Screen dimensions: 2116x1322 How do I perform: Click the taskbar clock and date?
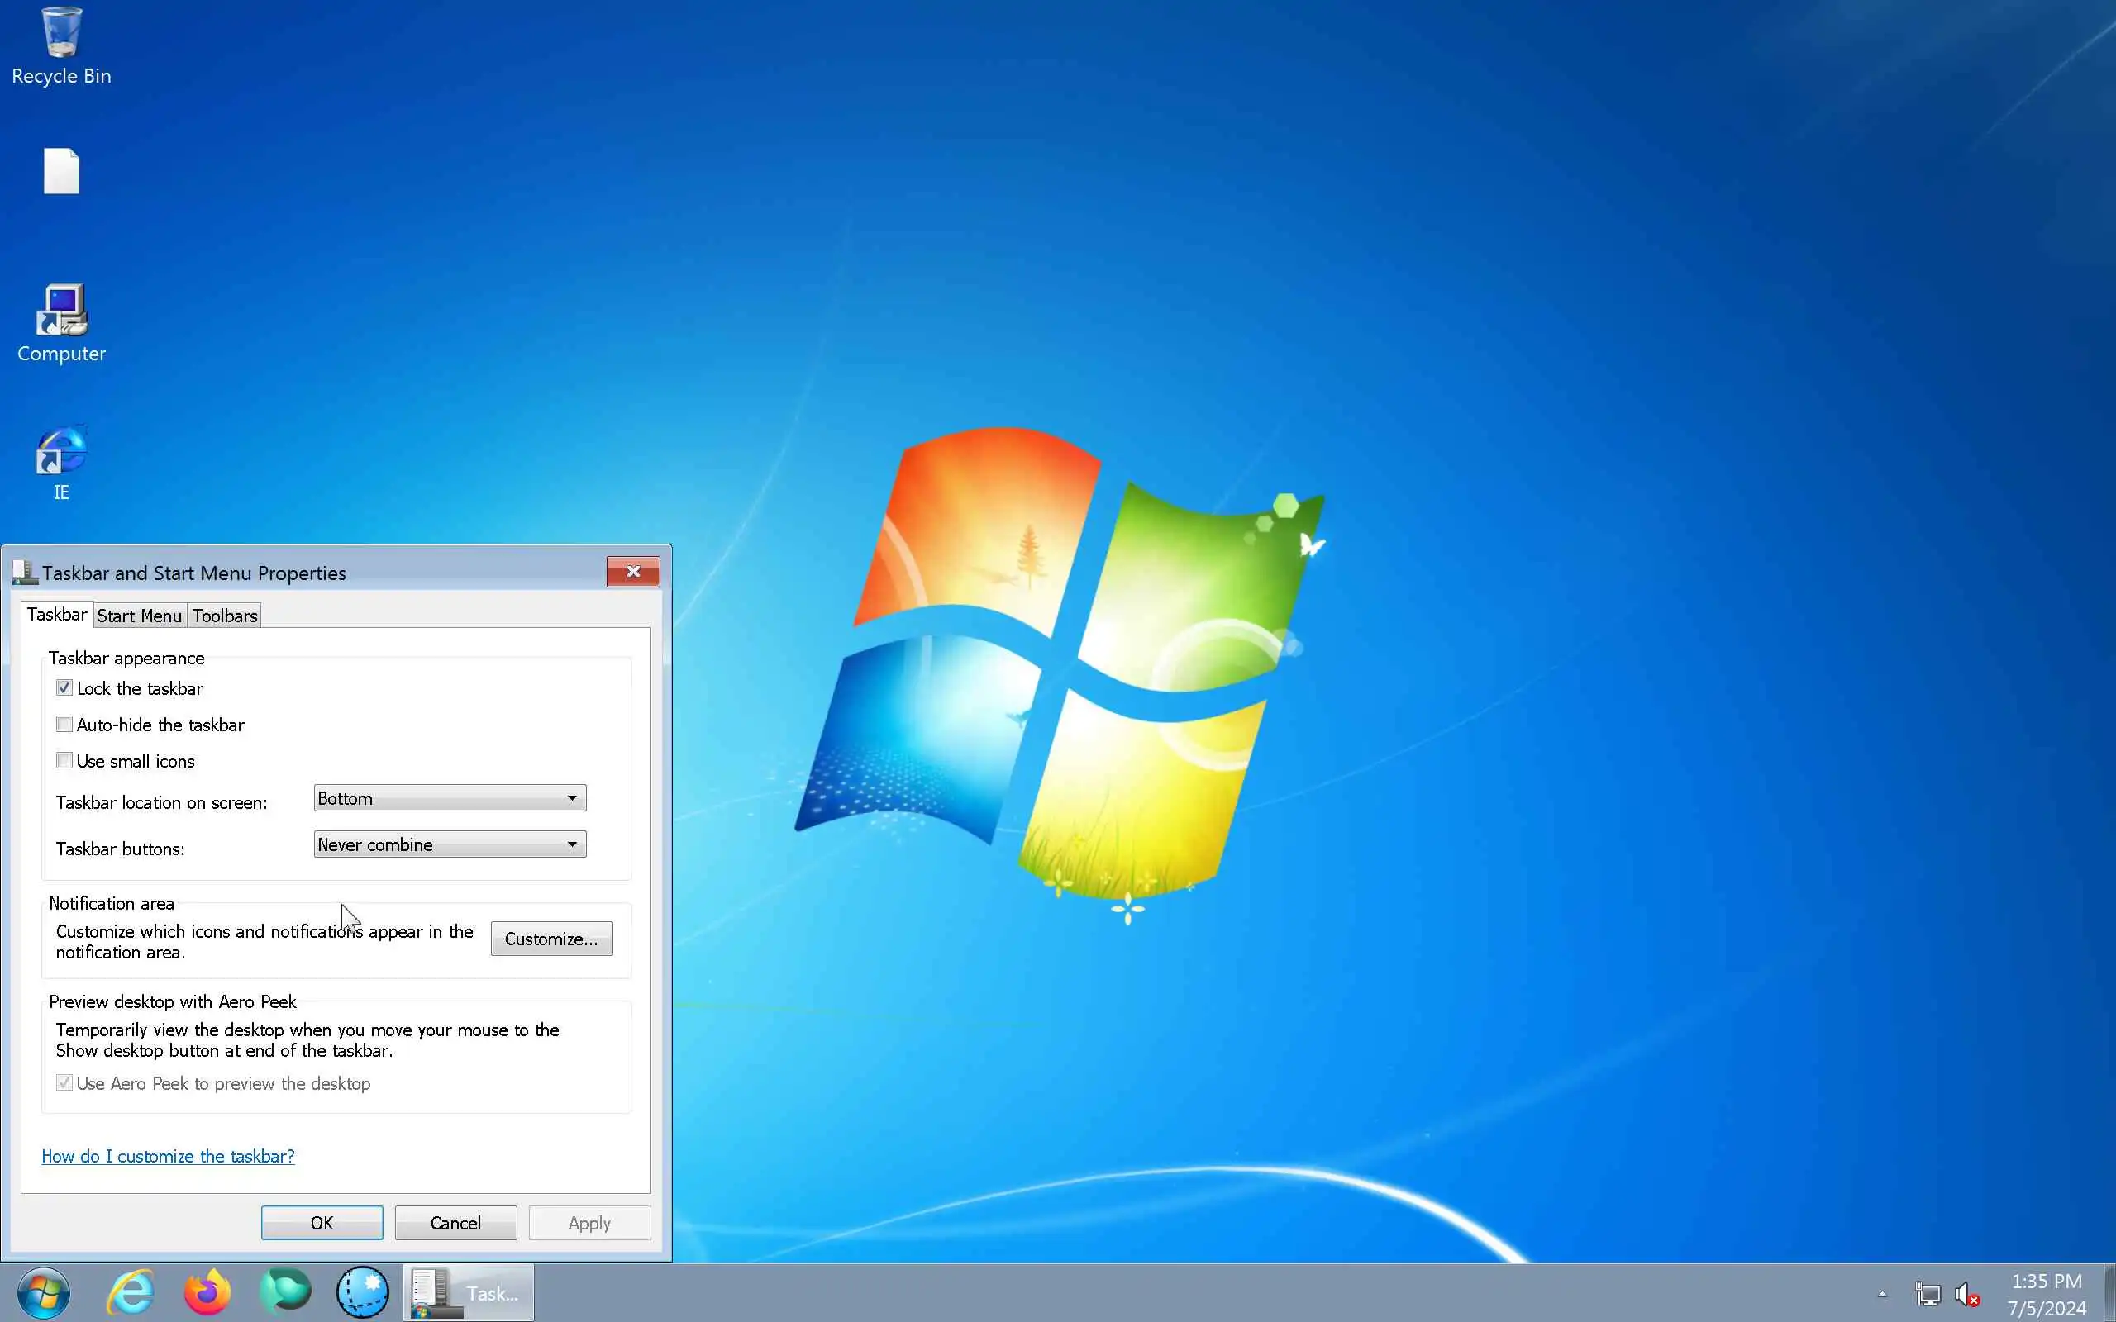click(x=2046, y=1294)
